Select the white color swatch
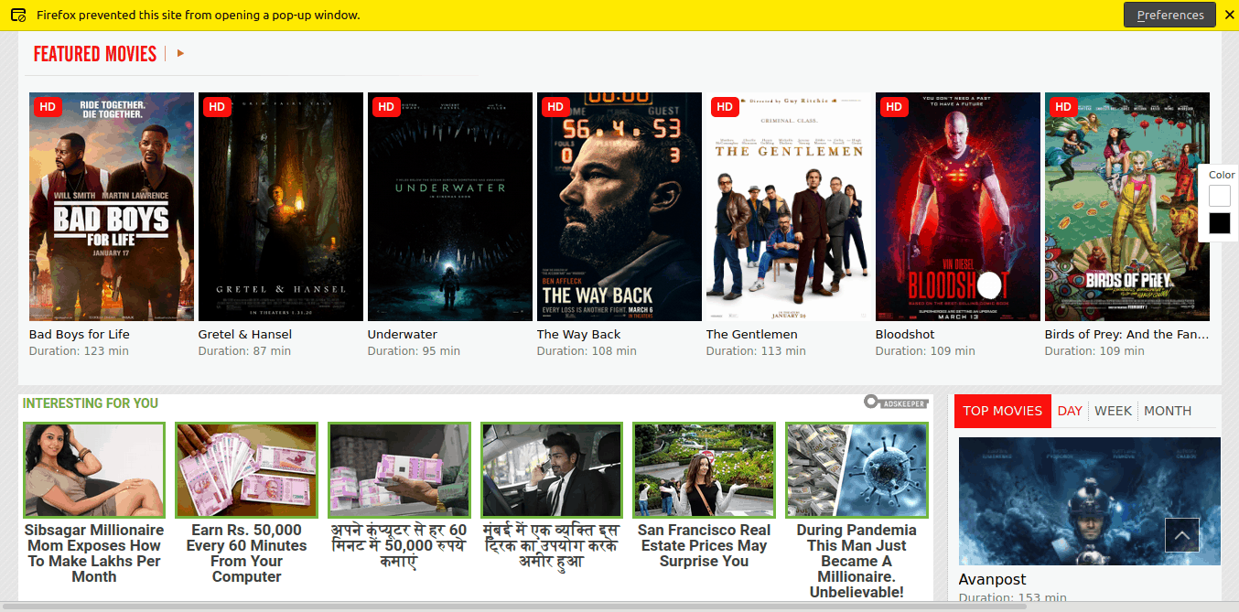The height and width of the screenshot is (612, 1239). click(1220, 196)
